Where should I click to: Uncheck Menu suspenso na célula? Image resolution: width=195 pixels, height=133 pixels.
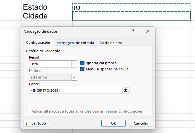pyautogui.click(x=82, y=69)
